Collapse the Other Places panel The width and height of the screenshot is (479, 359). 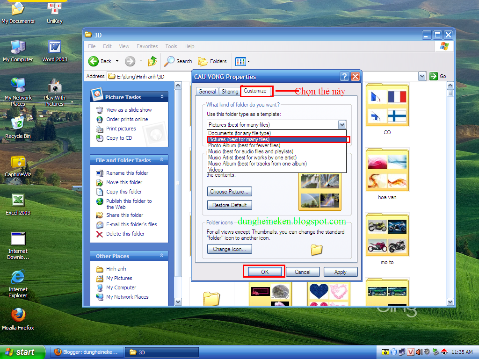pos(161,256)
